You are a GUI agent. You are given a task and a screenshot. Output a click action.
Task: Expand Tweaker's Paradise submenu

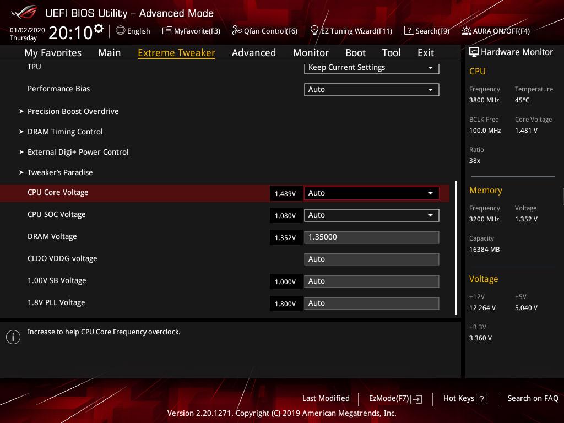tap(60, 172)
